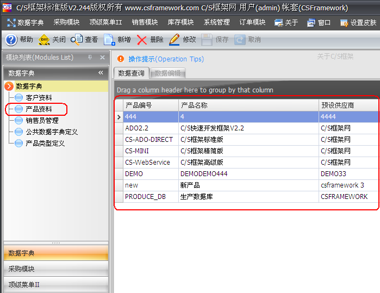This screenshot has height=293, width=380.
Task: Switch to the 数据编辑 tab
Action: pyautogui.click(x=167, y=73)
